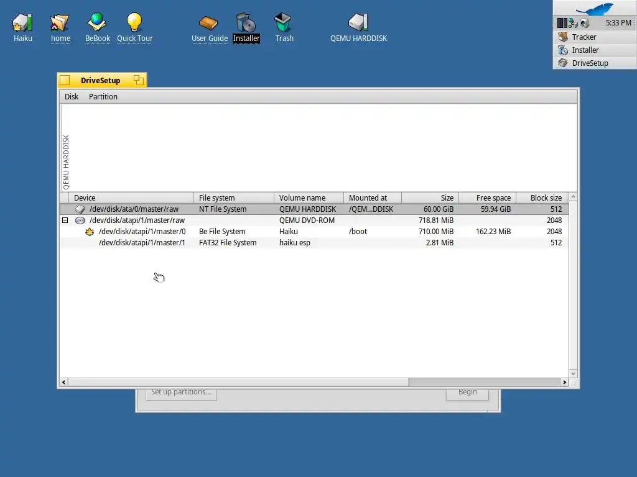Screen dimensions: 637x477
Task: Sort by the File system column header
Action: [234, 198]
